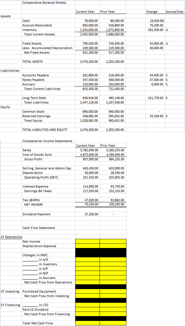Select Gross Profit 907,000.00
The image size is (185, 326).
coord(91,159)
